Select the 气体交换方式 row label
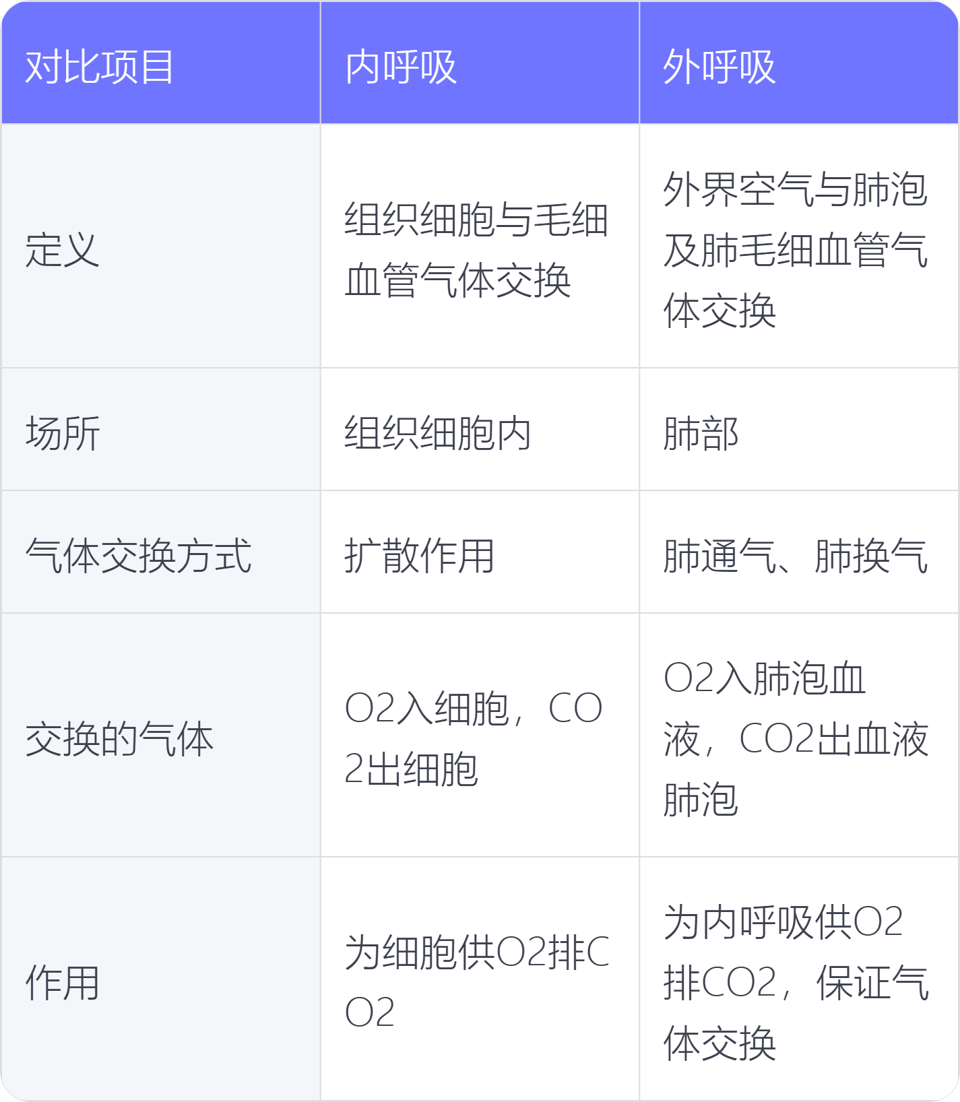 click(138, 556)
